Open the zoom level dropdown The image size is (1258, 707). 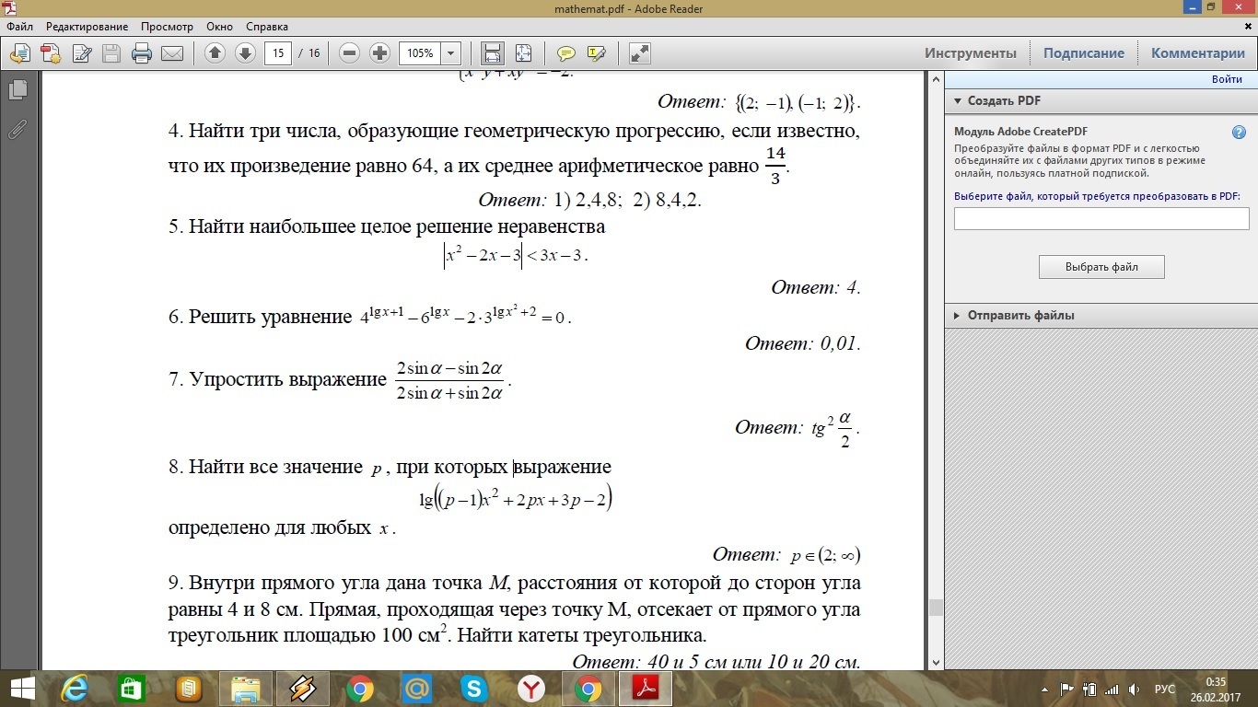(x=450, y=52)
